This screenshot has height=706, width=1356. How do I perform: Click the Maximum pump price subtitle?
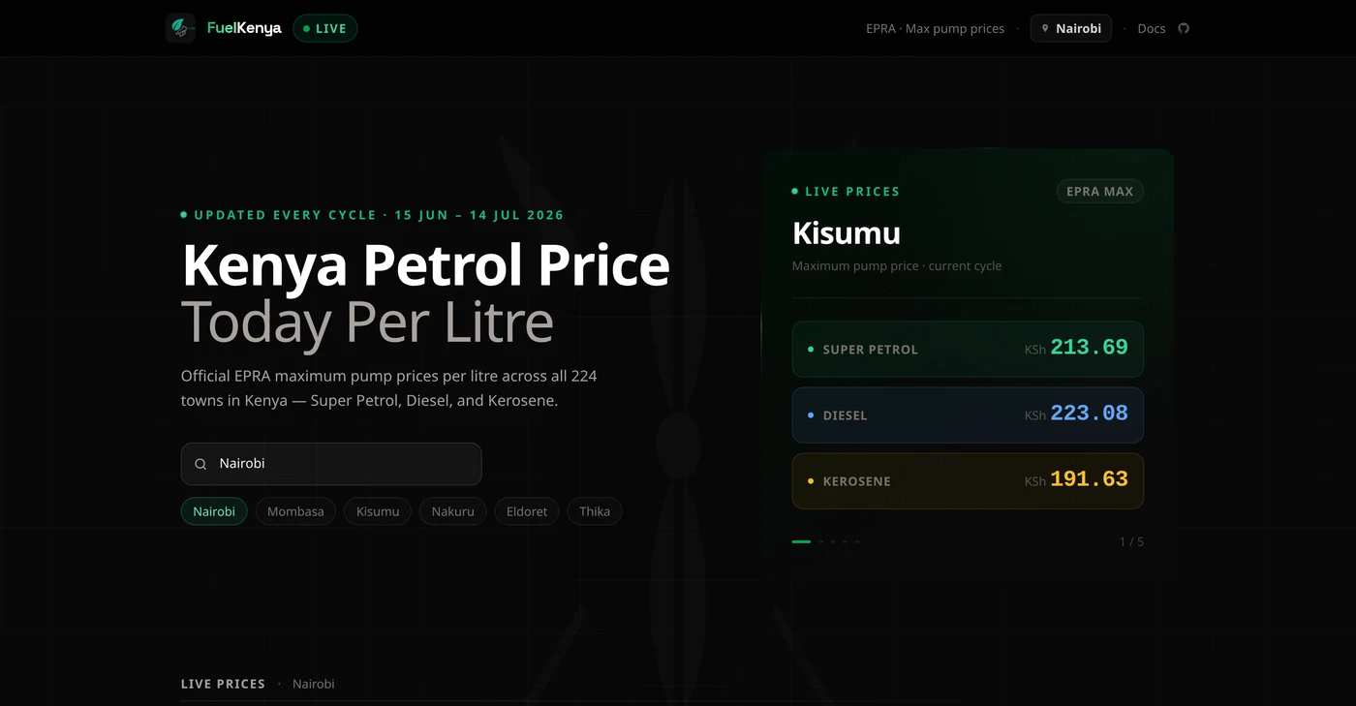pos(897,265)
